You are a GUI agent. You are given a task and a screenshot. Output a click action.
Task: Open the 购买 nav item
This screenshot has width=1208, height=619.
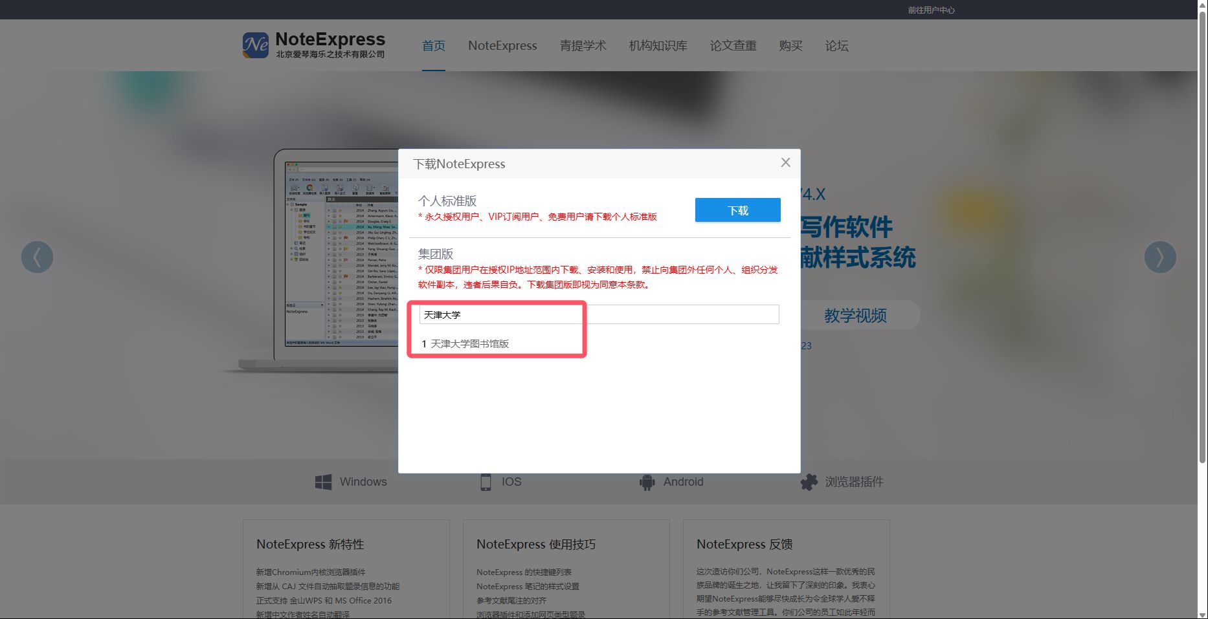790,46
